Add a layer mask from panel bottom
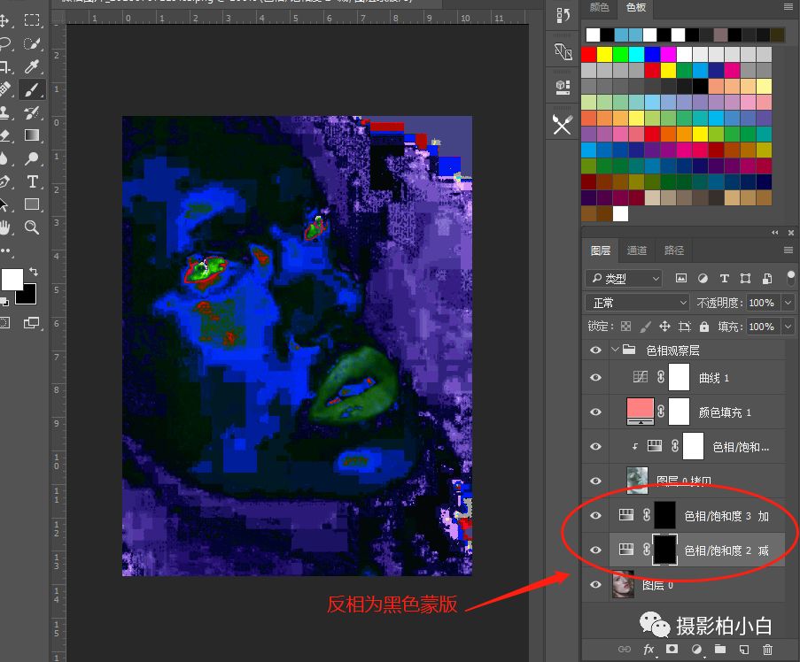The width and height of the screenshot is (800, 662). [672, 650]
